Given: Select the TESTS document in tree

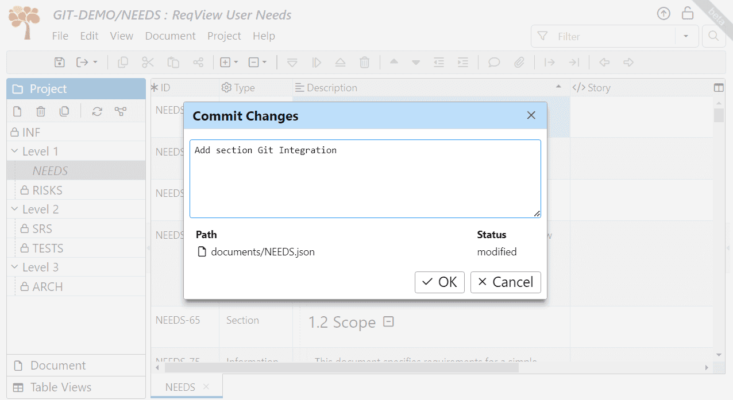Looking at the screenshot, I should 76,248.
